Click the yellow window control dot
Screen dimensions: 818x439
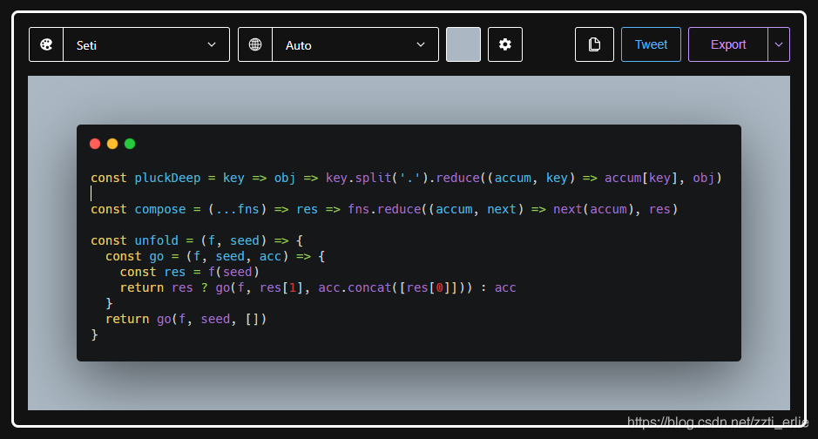[112, 144]
